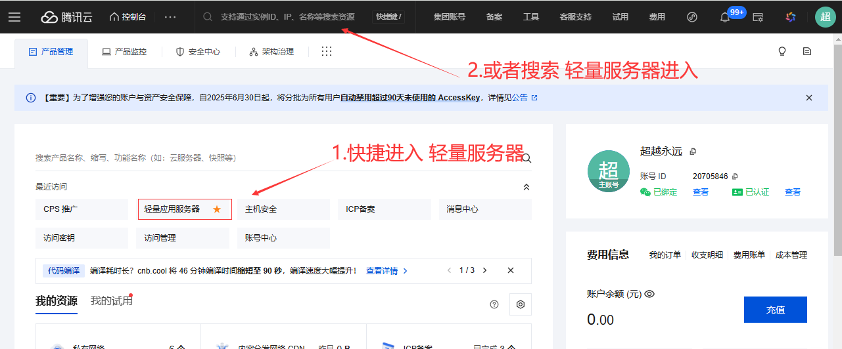
Task: Open the 客服支持 menu
Action: (576, 17)
